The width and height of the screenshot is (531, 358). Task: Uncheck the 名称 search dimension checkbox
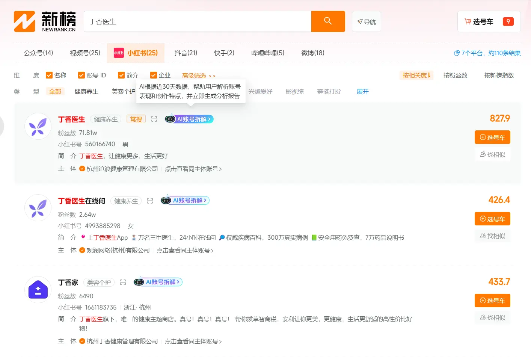click(x=49, y=75)
